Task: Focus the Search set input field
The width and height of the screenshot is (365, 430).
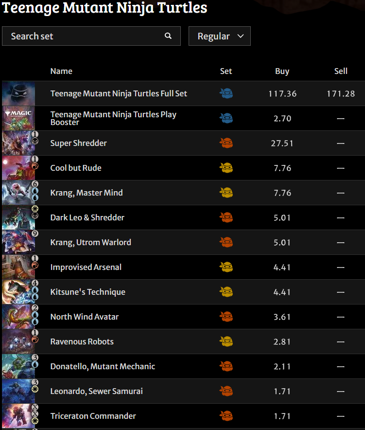Action: (x=91, y=36)
